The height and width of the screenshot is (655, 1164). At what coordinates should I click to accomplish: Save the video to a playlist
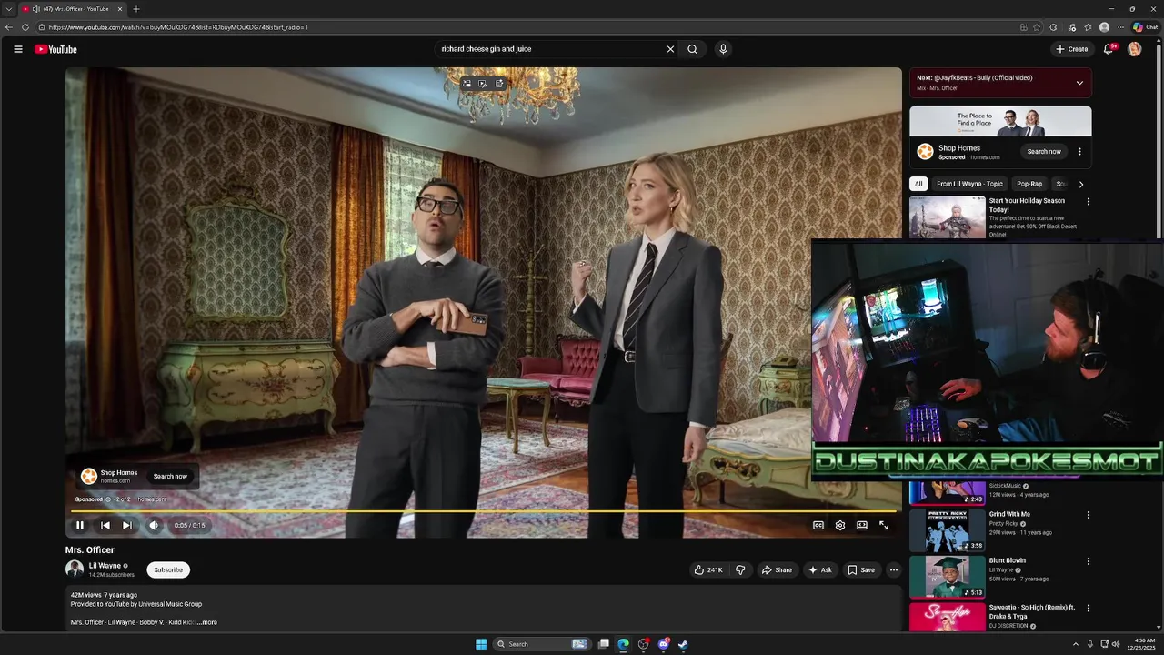tap(861, 569)
